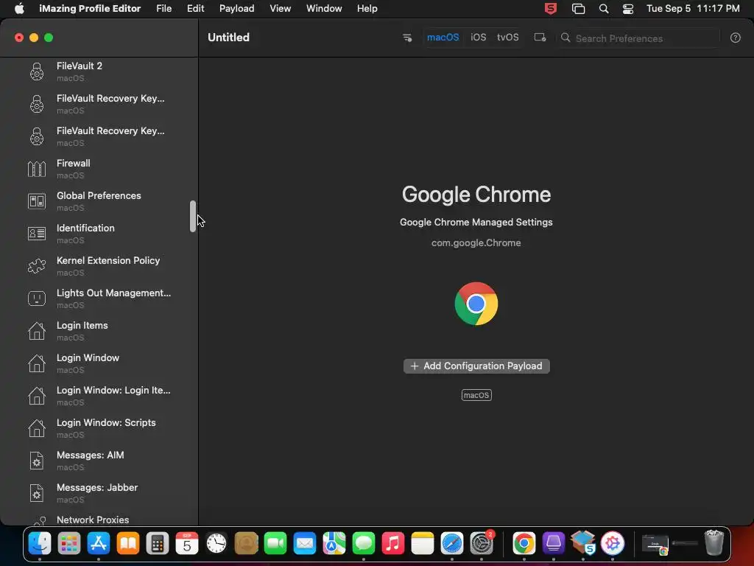Select the Lights Out Management outlet icon

[37, 298]
